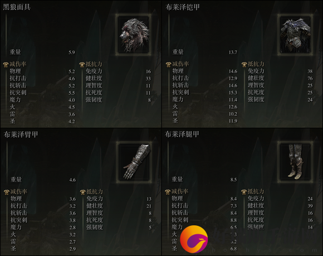This screenshot has width=323, height=256.
Task: Click 减伤率 armor icon in 黑狼面具 panel
Action: 6,65
